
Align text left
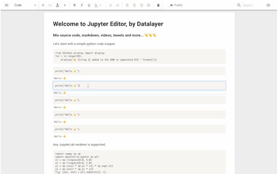(x=127, y=5)
